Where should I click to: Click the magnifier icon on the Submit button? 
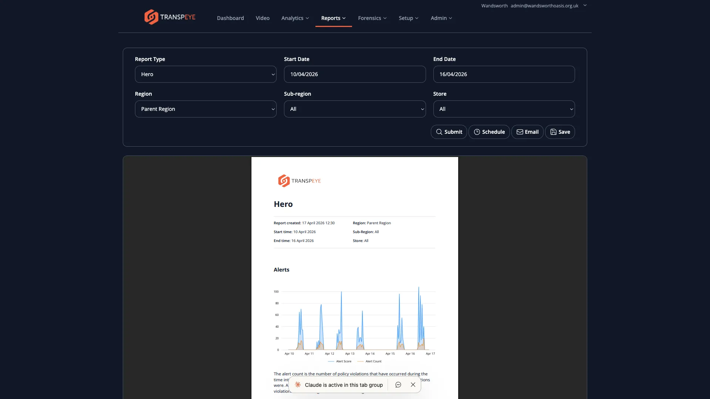[x=439, y=132]
